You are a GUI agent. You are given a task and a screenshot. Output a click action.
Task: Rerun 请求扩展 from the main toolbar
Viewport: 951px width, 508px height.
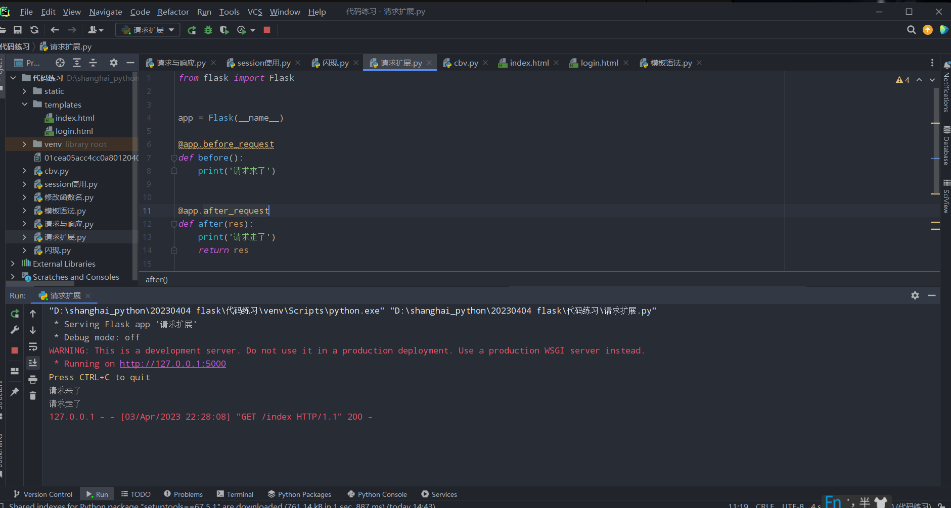click(x=192, y=30)
